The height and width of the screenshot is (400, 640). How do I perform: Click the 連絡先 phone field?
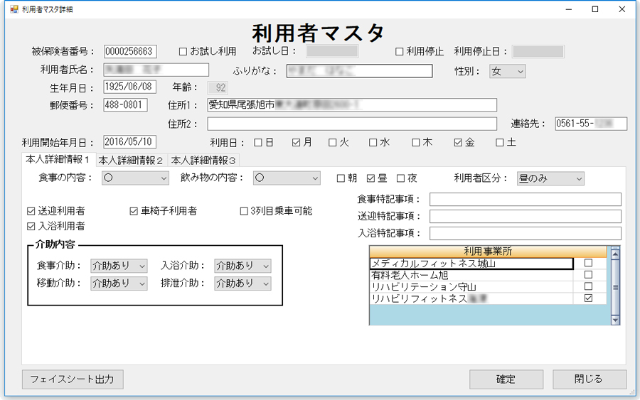[591, 124]
